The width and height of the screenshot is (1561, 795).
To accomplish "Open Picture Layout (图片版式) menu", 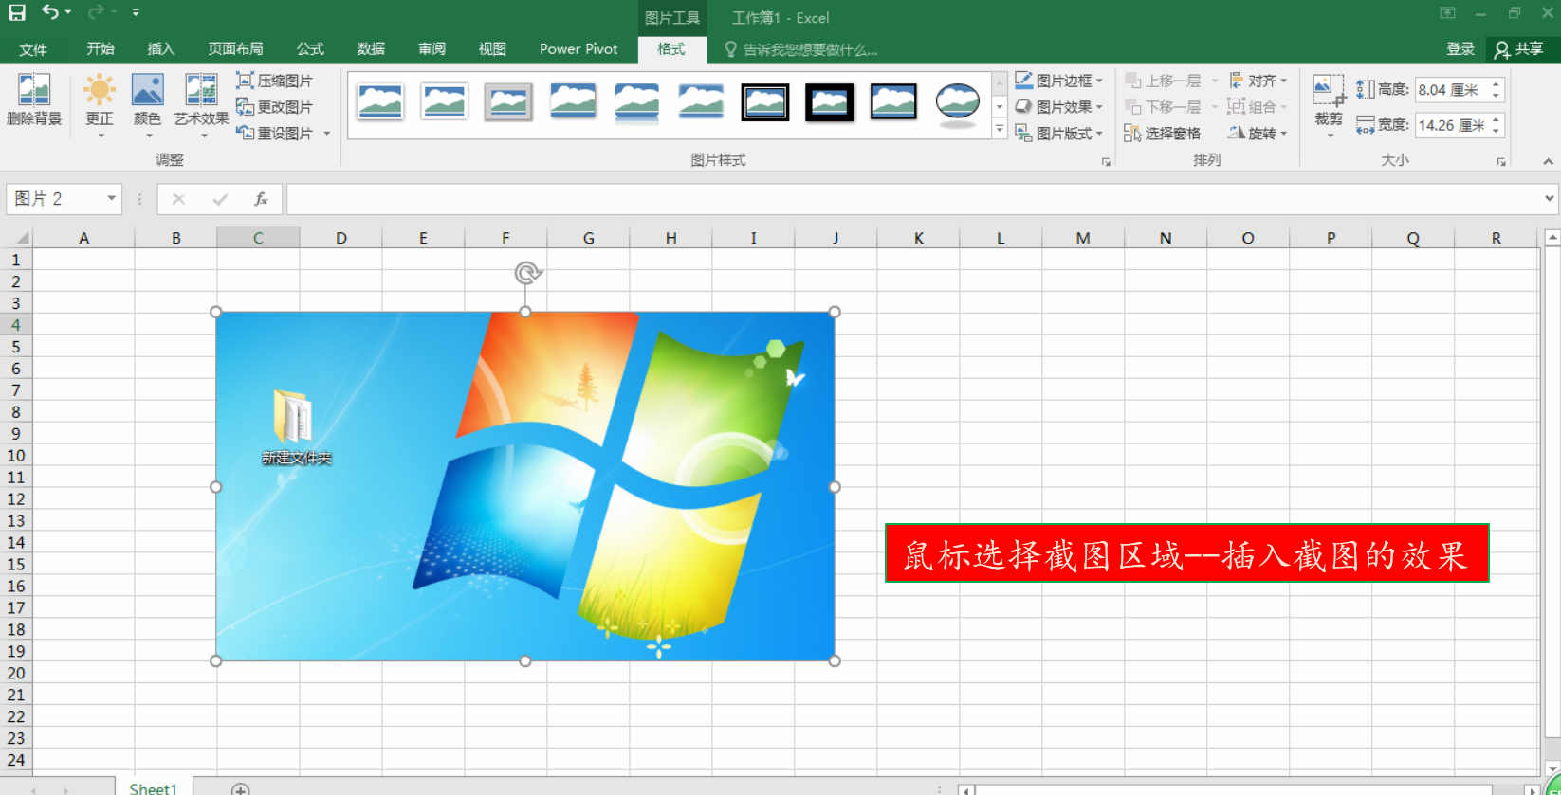I will [1058, 134].
